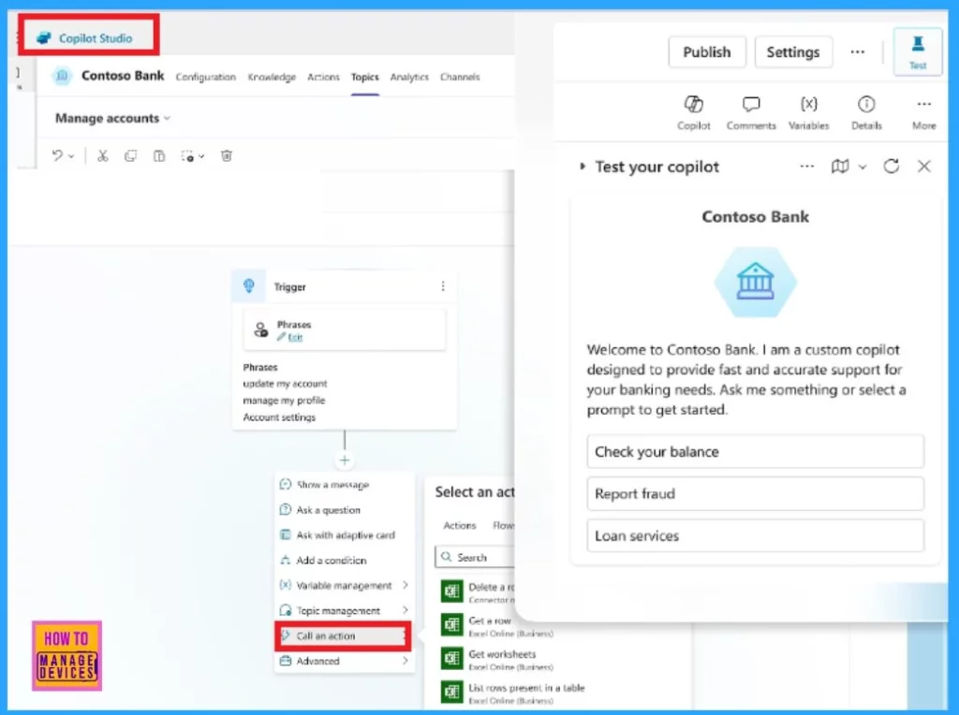Choose Ask with adaptive card item
The height and width of the screenshot is (715, 959).
(x=345, y=534)
